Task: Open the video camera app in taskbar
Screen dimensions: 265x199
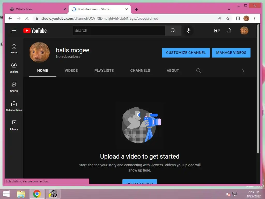Action: tap(53, 194)
